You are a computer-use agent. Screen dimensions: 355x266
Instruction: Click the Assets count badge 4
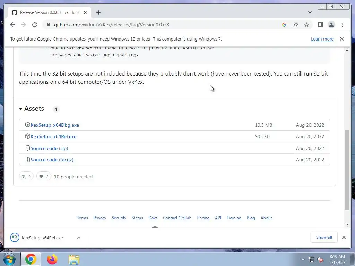(56, 109)
